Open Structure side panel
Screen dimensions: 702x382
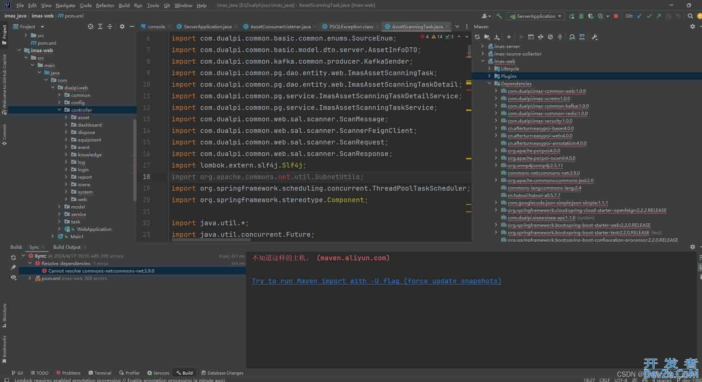pyautogui.click(x=4, y=315)
